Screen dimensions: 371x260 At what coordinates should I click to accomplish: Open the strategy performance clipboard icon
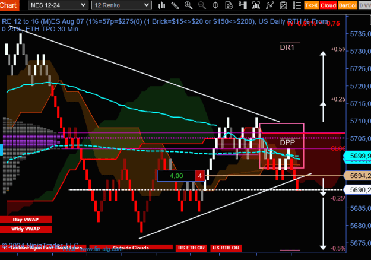pos(283,5)
